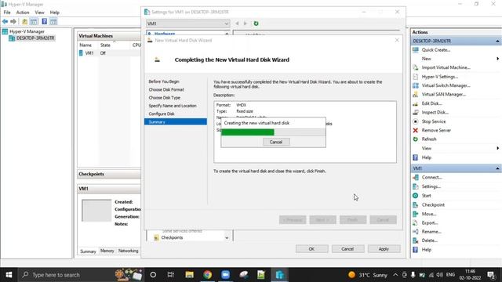This screenshot has width=502, height=282.
Task: Choose Export action for VM1
Action: pyautogui.click(x=430, y=222)
